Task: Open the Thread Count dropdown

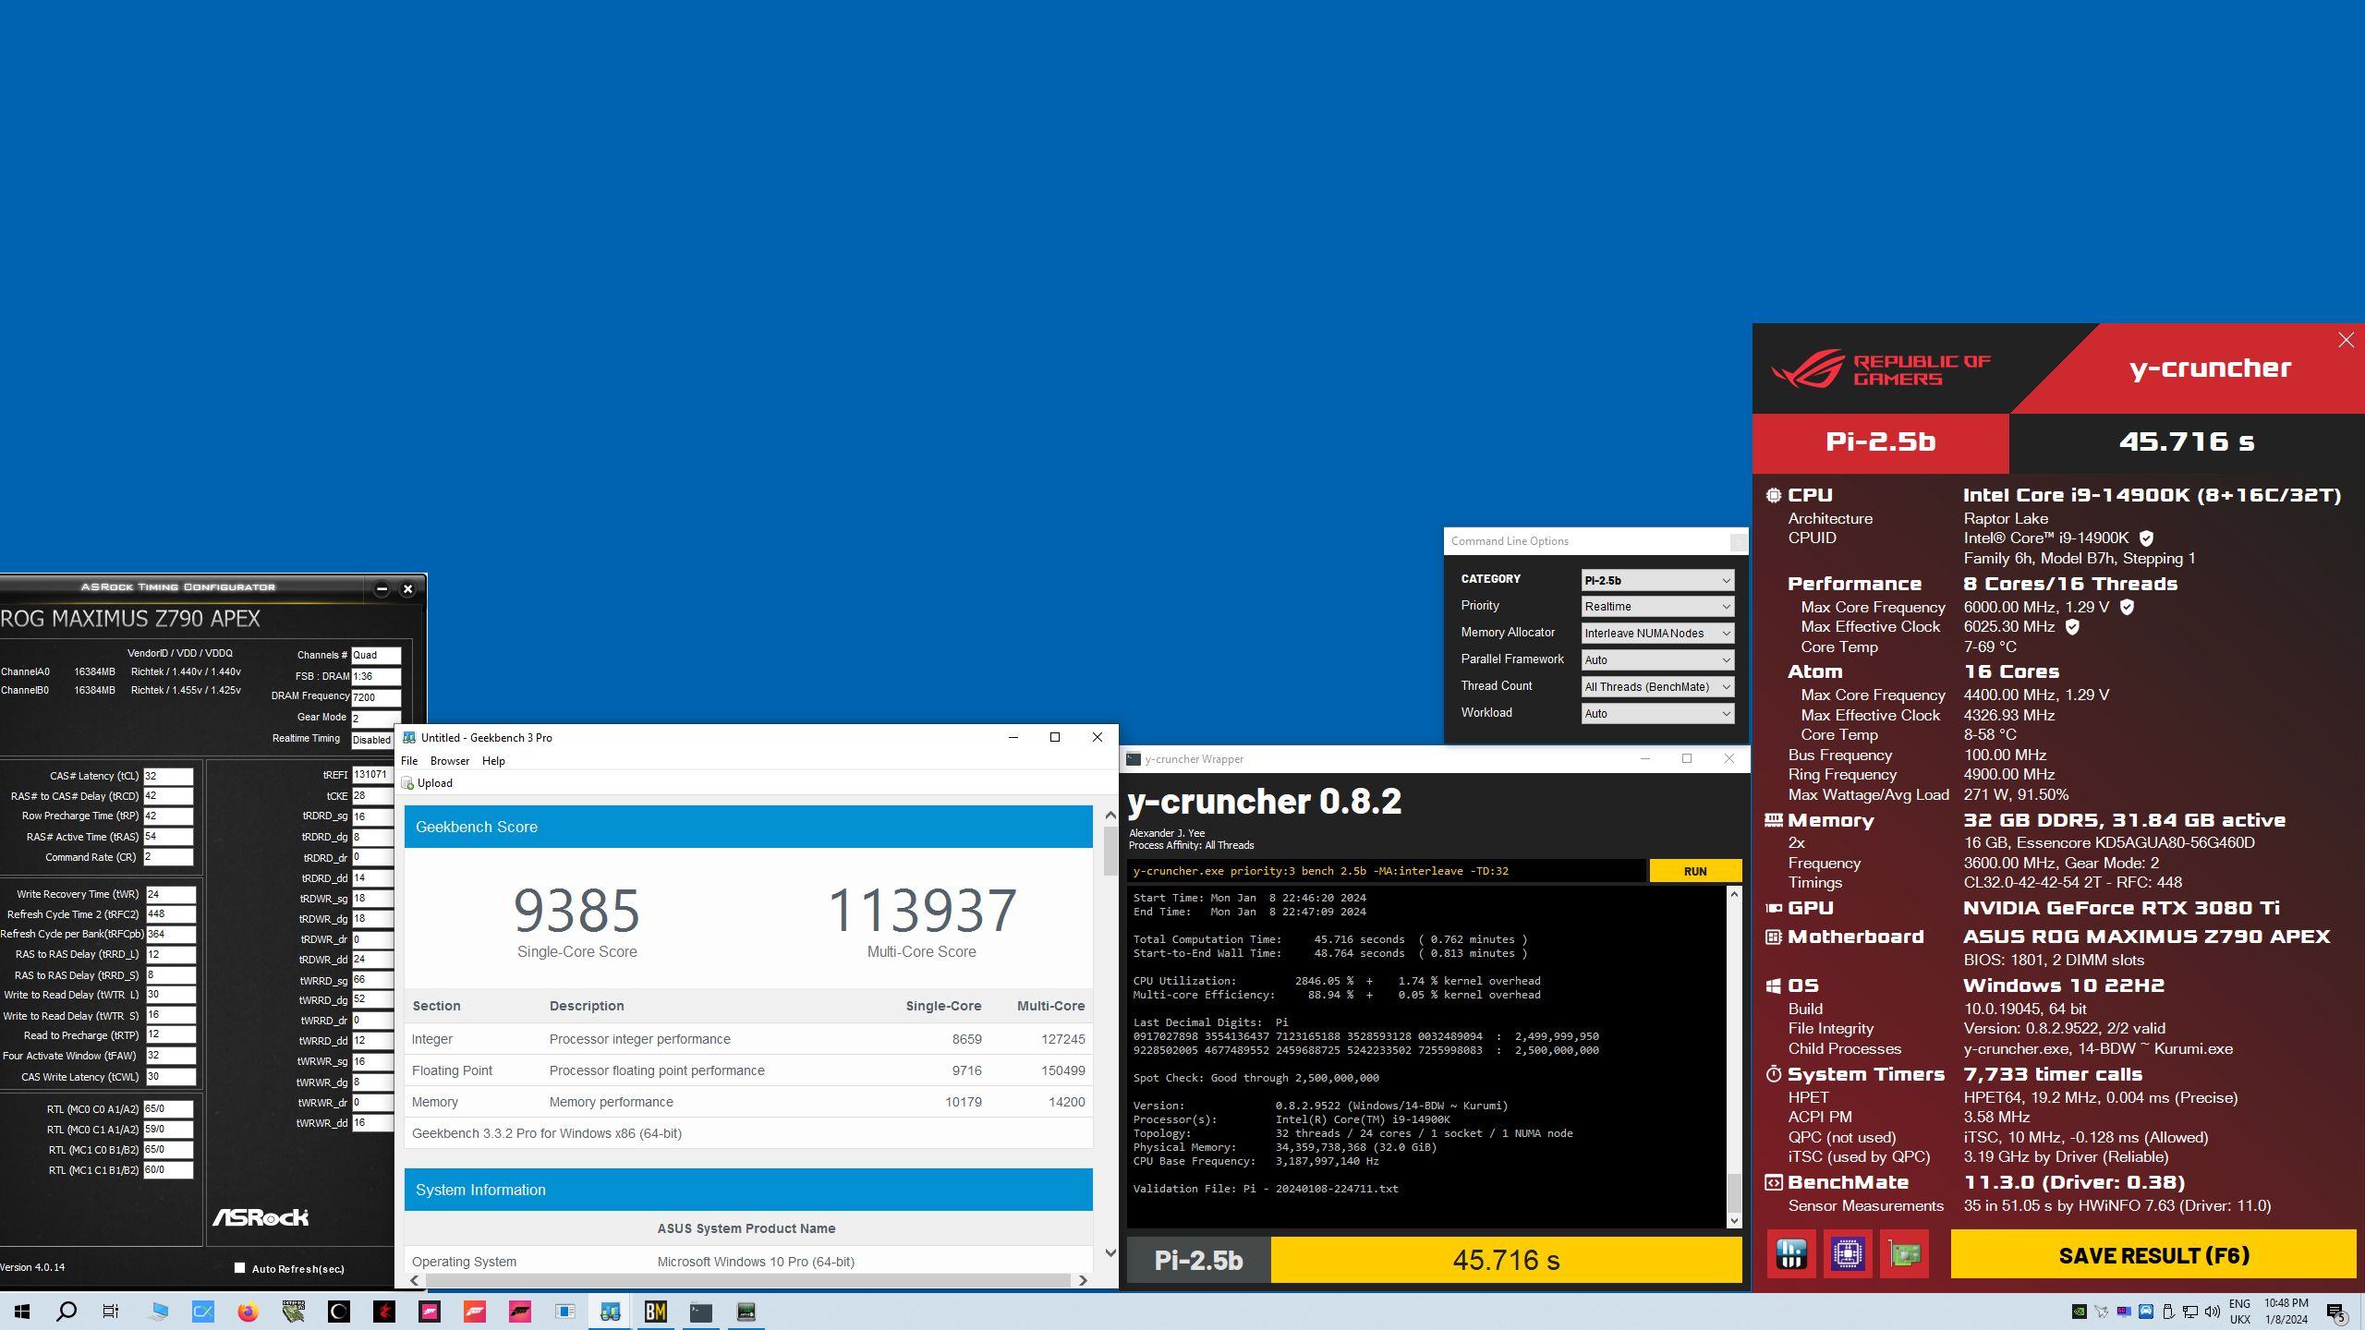Action: coord(1656,687)
